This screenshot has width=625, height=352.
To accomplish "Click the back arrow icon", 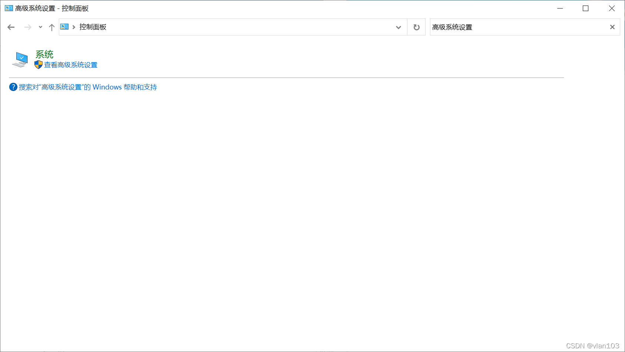I will coord(11,27).
